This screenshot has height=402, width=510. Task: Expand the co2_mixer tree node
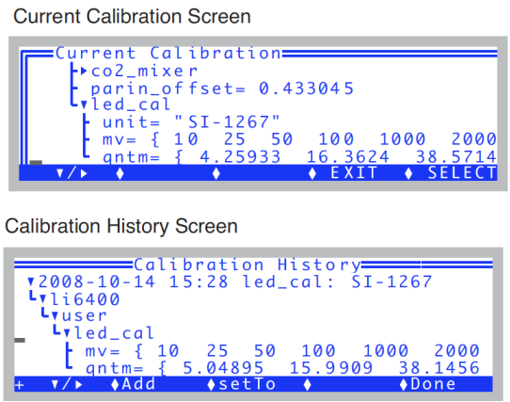point(84,71)
